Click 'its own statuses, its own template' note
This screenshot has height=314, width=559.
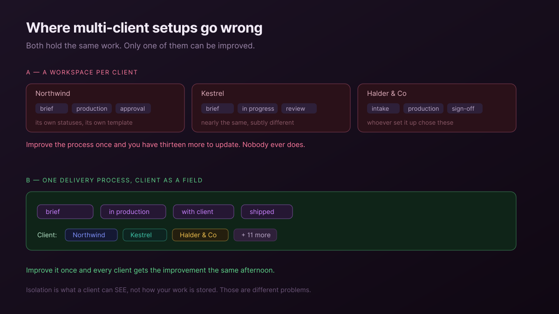[x=84, y=123]
